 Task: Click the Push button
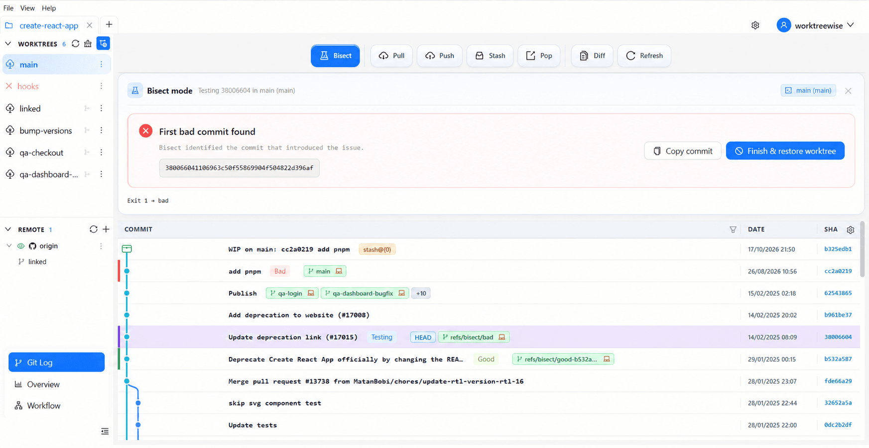[440, 56]
